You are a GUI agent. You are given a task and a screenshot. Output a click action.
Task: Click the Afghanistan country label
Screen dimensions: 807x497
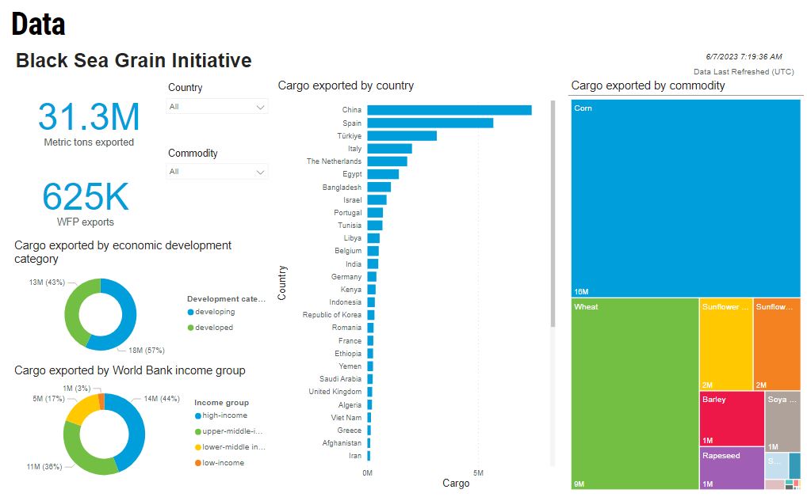(342, 443)
